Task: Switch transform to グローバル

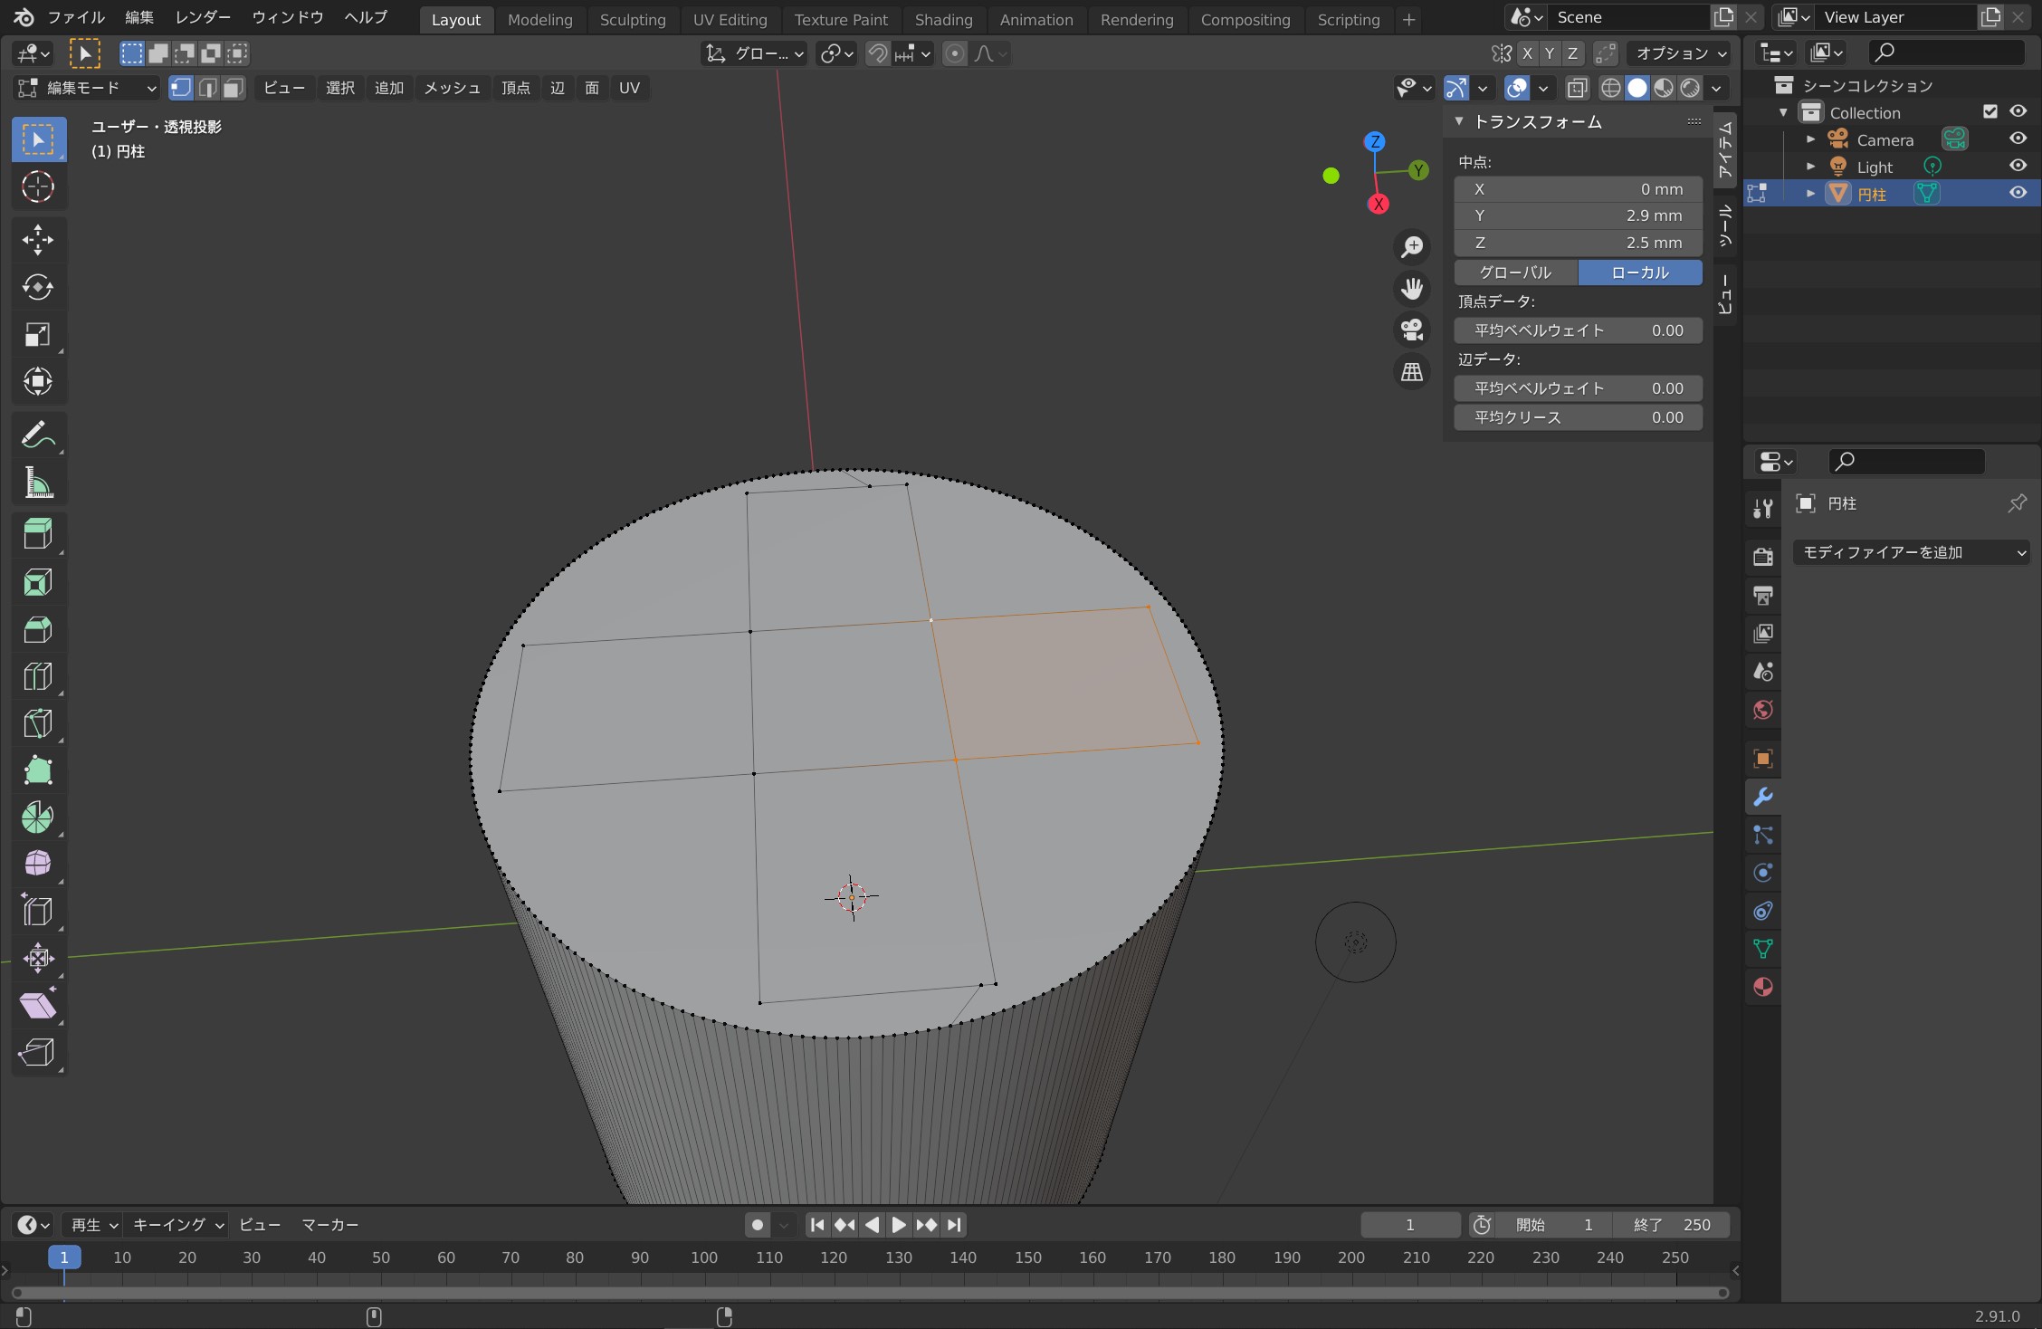Action: [1515, 272]
